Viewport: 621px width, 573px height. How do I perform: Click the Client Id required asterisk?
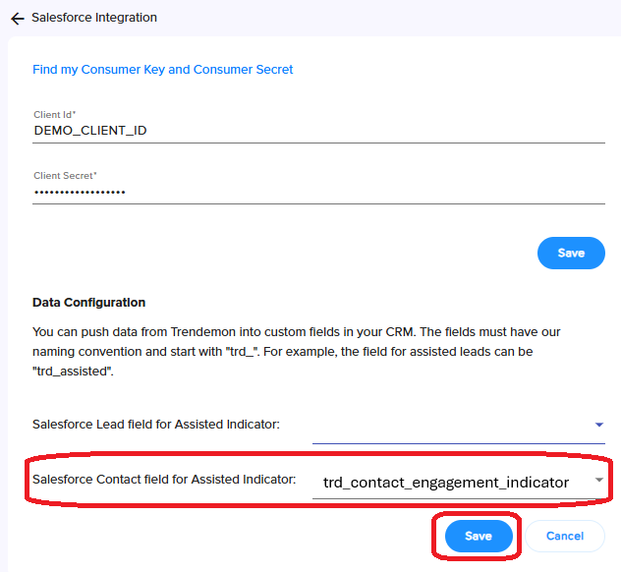[x=74, y=114]
